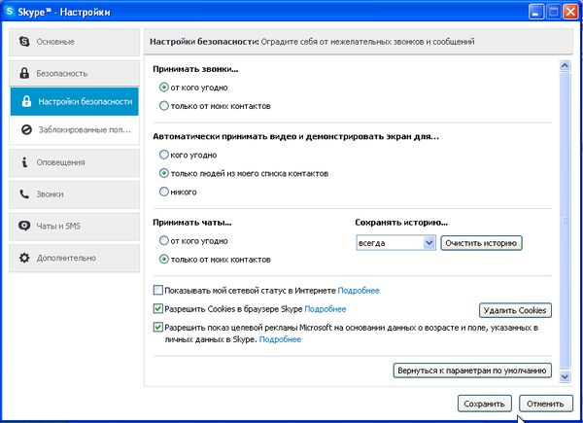Click the Отменить button
Screen dimensions: 583x423
[x=545, y=404]
